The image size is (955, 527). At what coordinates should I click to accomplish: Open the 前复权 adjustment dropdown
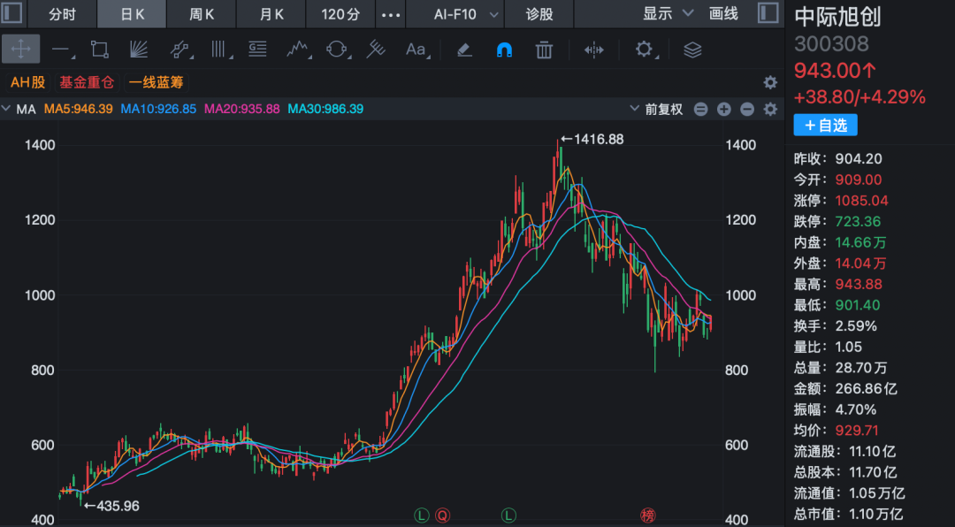656,109
